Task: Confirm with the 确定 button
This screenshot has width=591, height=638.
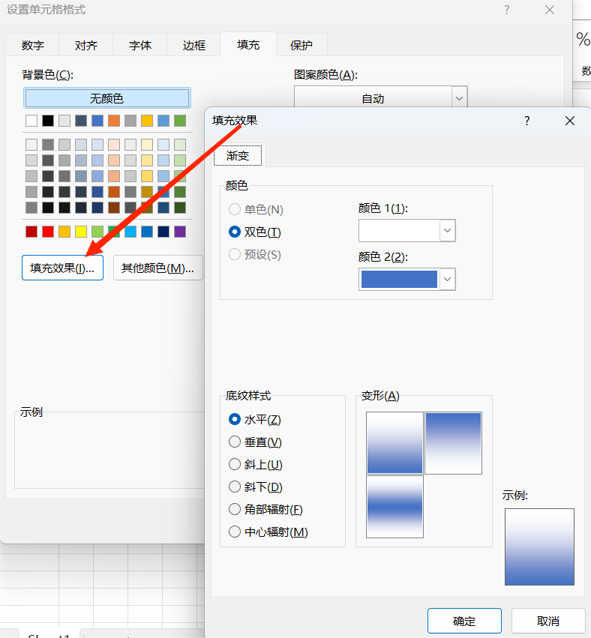Action: [464, 621]
